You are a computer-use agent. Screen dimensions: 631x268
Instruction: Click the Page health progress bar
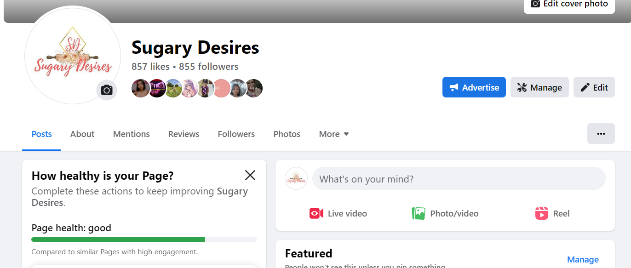coord(144,239)
